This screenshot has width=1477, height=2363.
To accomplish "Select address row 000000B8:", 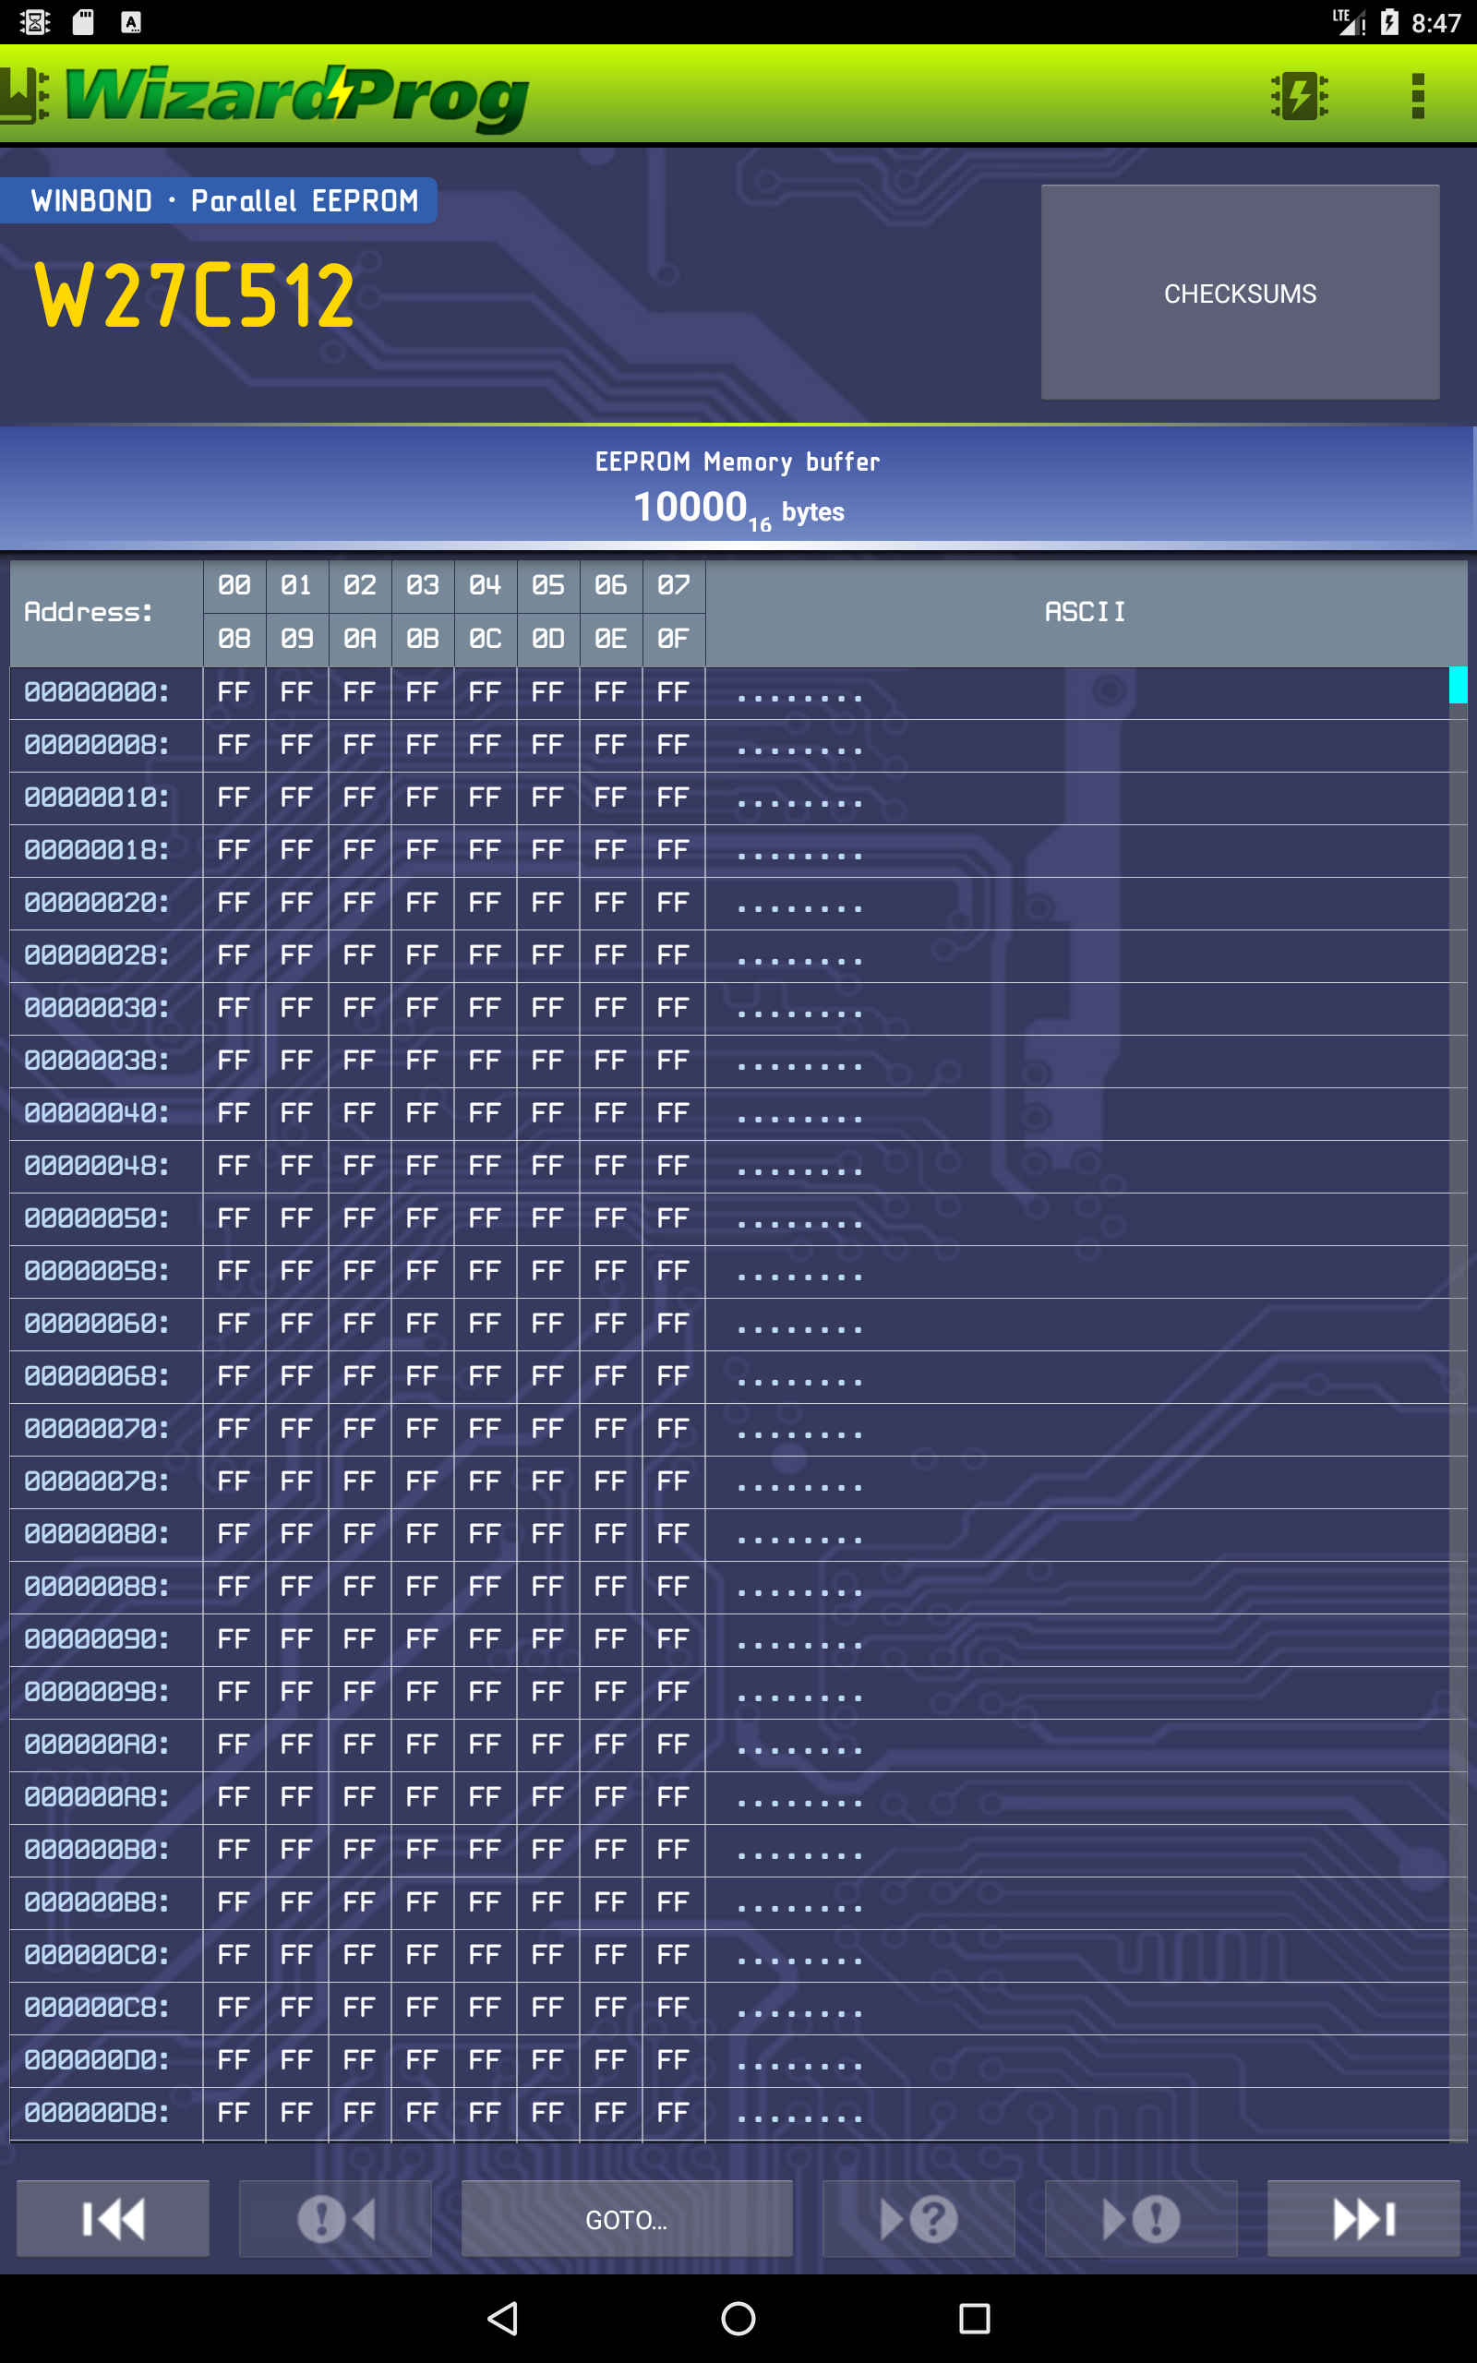I will (97, 1903).
